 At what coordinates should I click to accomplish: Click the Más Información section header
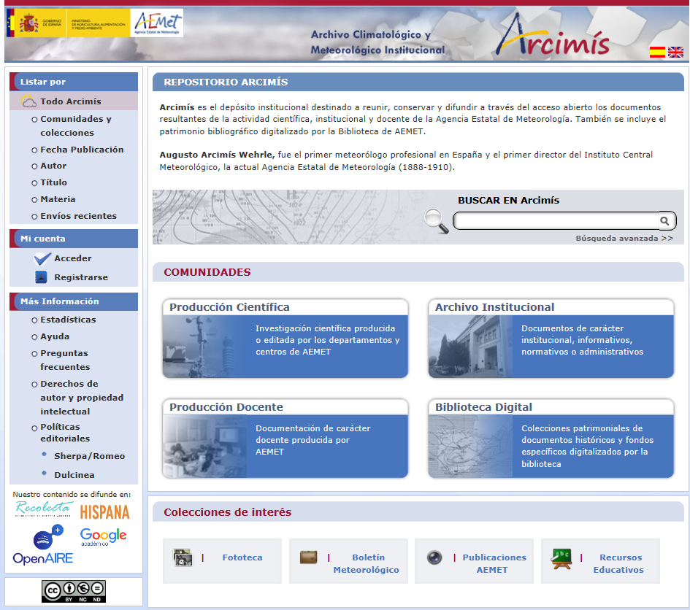pyautogui.click(x=74, y=301)
